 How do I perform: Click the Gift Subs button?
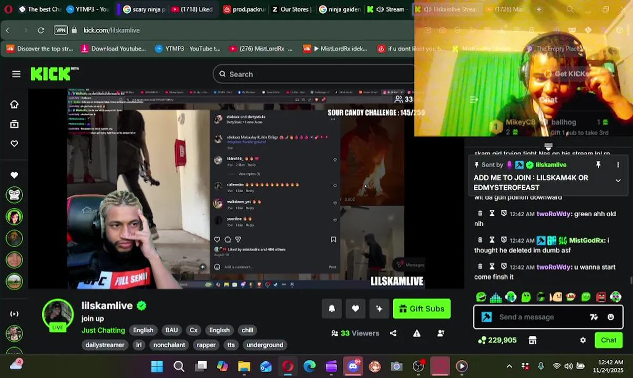pyautogui.click(x=422, y=309)
